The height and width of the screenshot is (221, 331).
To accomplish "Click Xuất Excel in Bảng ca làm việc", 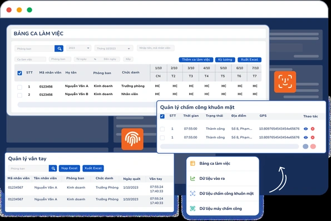I will click(x=249, y=60).
